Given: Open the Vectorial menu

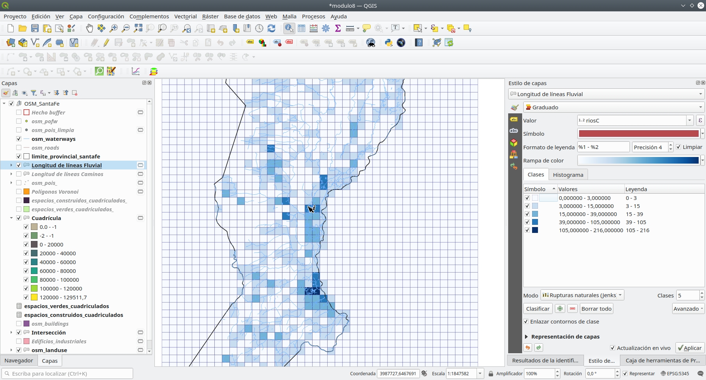Looking at the screenshot, I should coord(185,17).
